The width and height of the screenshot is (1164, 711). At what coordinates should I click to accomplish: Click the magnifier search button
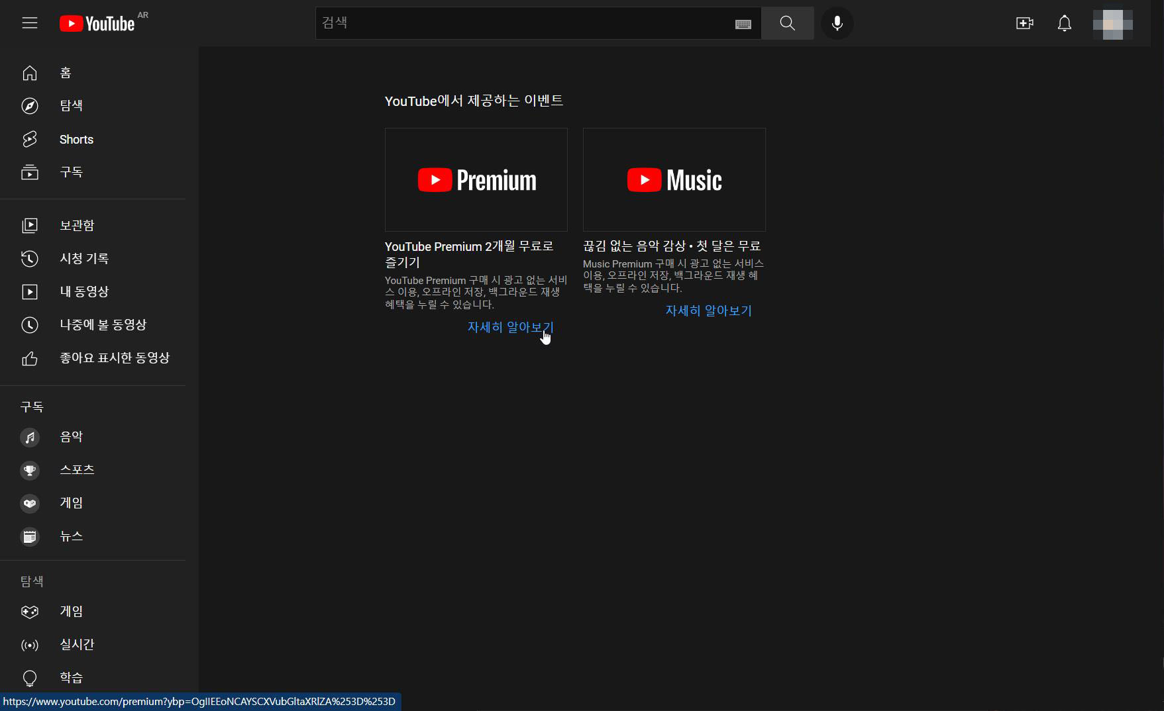787,23
